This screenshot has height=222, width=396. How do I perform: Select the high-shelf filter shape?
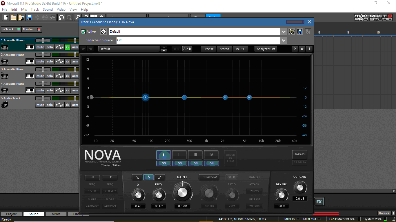tap(160, 177)
